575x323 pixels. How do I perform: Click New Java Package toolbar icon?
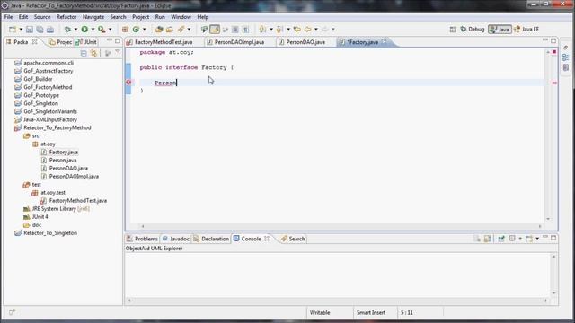coord(125,30)
